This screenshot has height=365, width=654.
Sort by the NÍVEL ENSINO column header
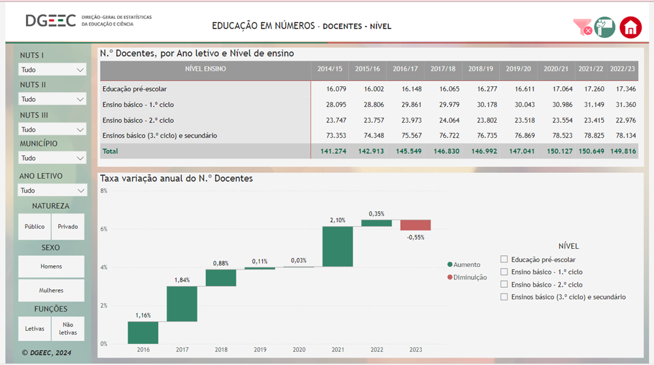coord(205,69)
